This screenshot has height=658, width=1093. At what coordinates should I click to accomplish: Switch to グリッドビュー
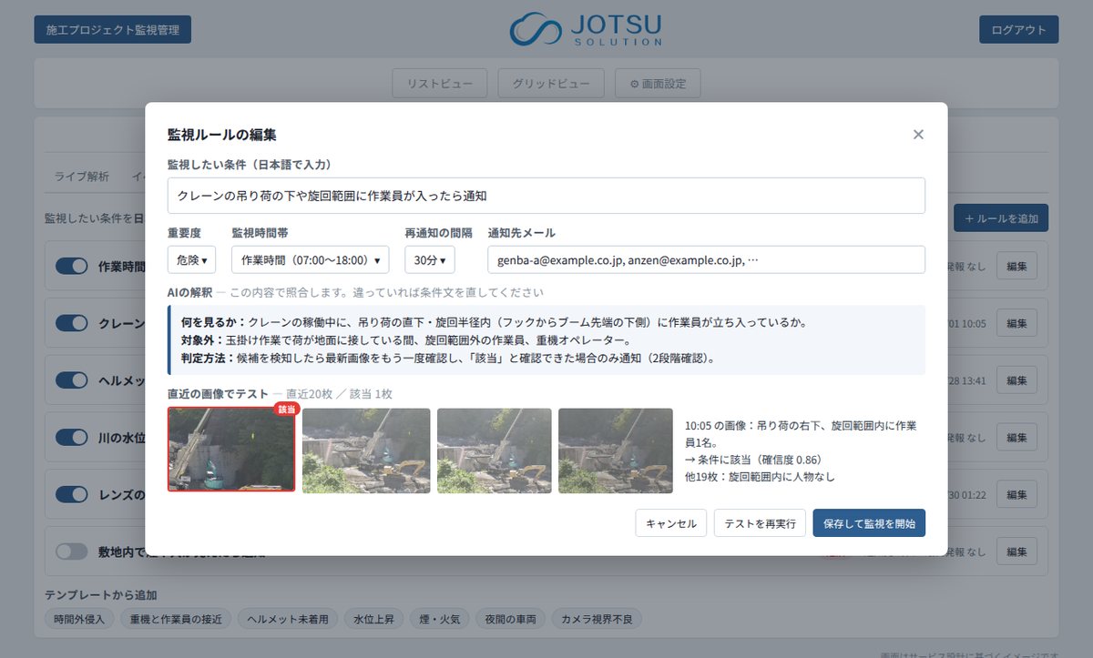[551, 84]
